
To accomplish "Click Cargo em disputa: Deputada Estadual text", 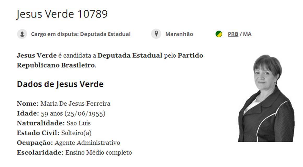I will 81,34.
